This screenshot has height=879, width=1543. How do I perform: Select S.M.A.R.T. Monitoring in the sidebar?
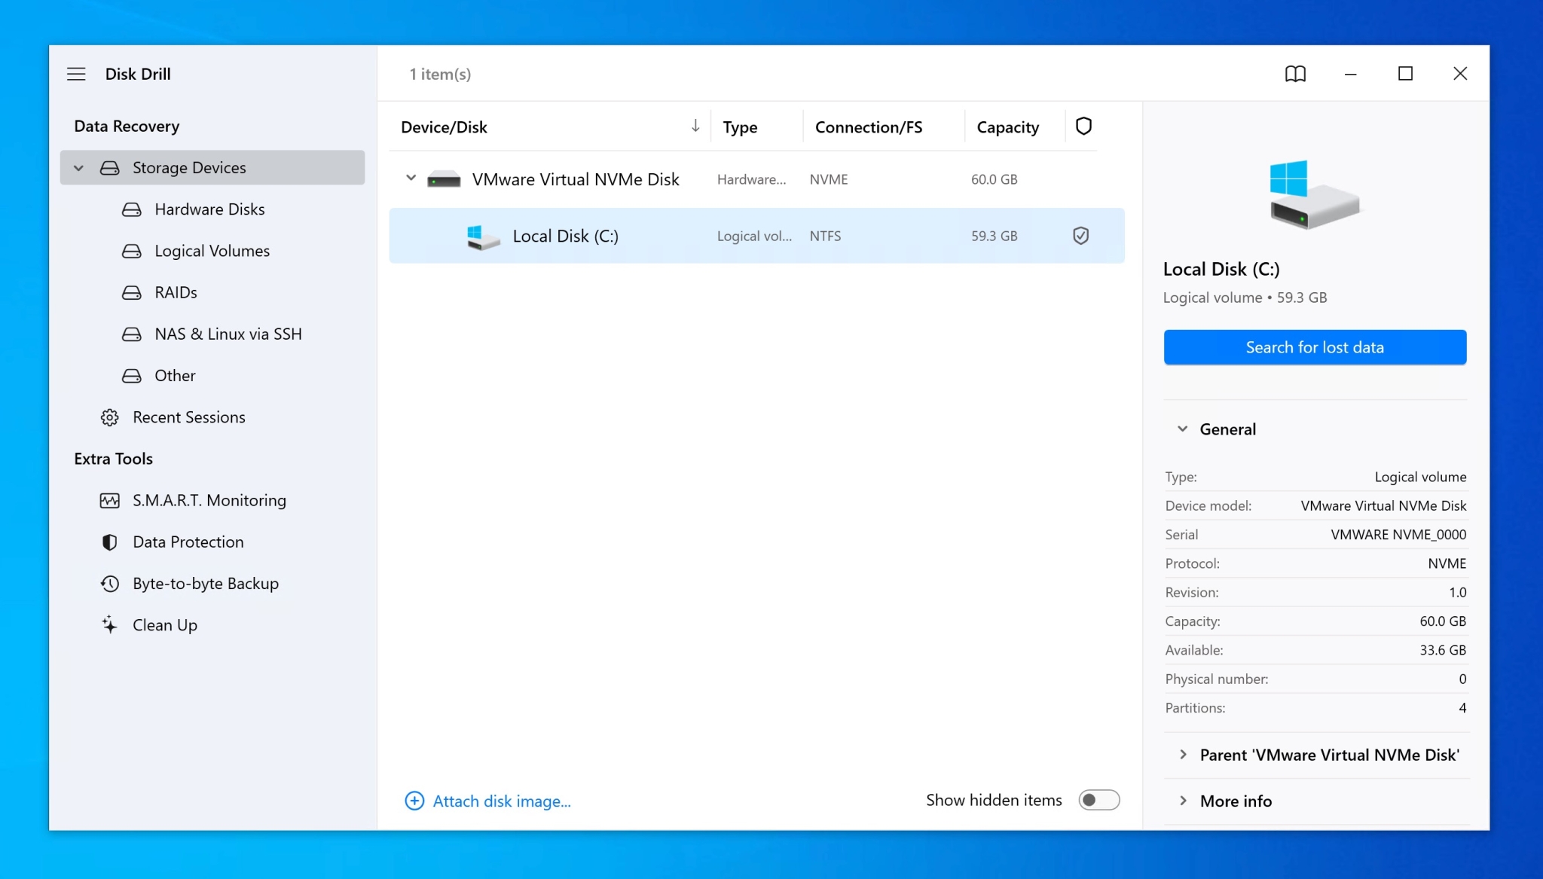[209, 499]
